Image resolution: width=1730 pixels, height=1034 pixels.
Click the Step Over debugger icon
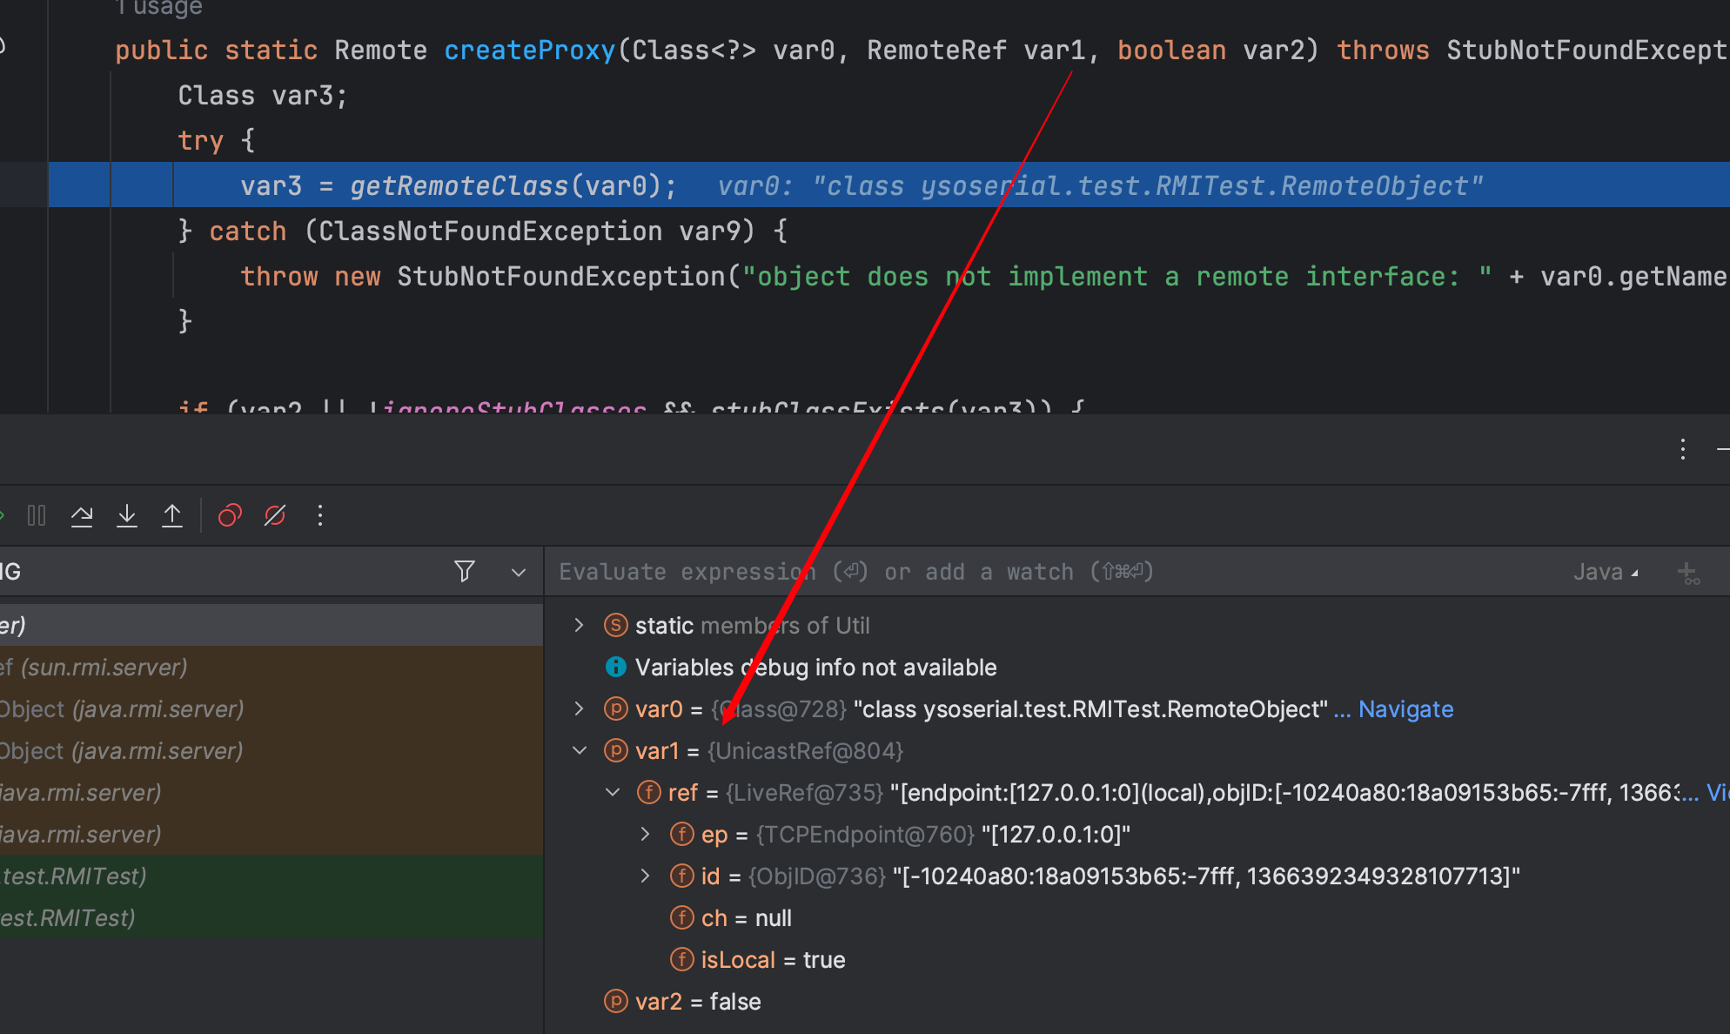click(82, 516)
